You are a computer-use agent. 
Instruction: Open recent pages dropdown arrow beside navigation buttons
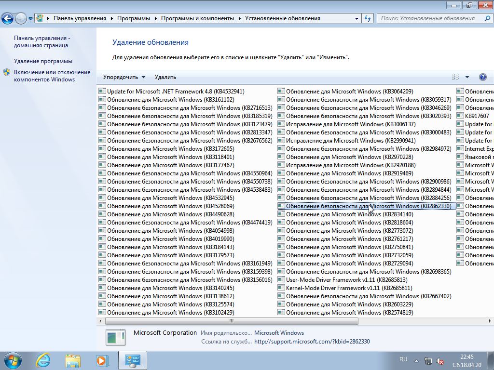(x=30, y=19)
